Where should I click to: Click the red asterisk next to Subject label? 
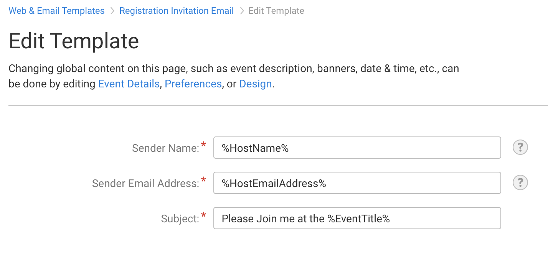[x=204, y=215]
